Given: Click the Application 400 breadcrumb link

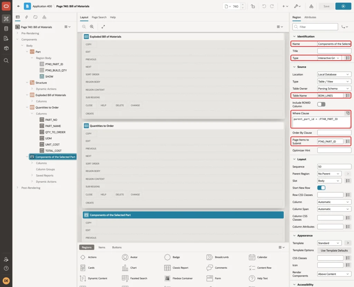Looking at the screenshot, I should (42, 6).
